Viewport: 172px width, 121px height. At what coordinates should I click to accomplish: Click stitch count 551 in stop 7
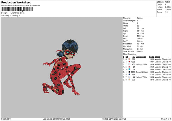[133, 74]
